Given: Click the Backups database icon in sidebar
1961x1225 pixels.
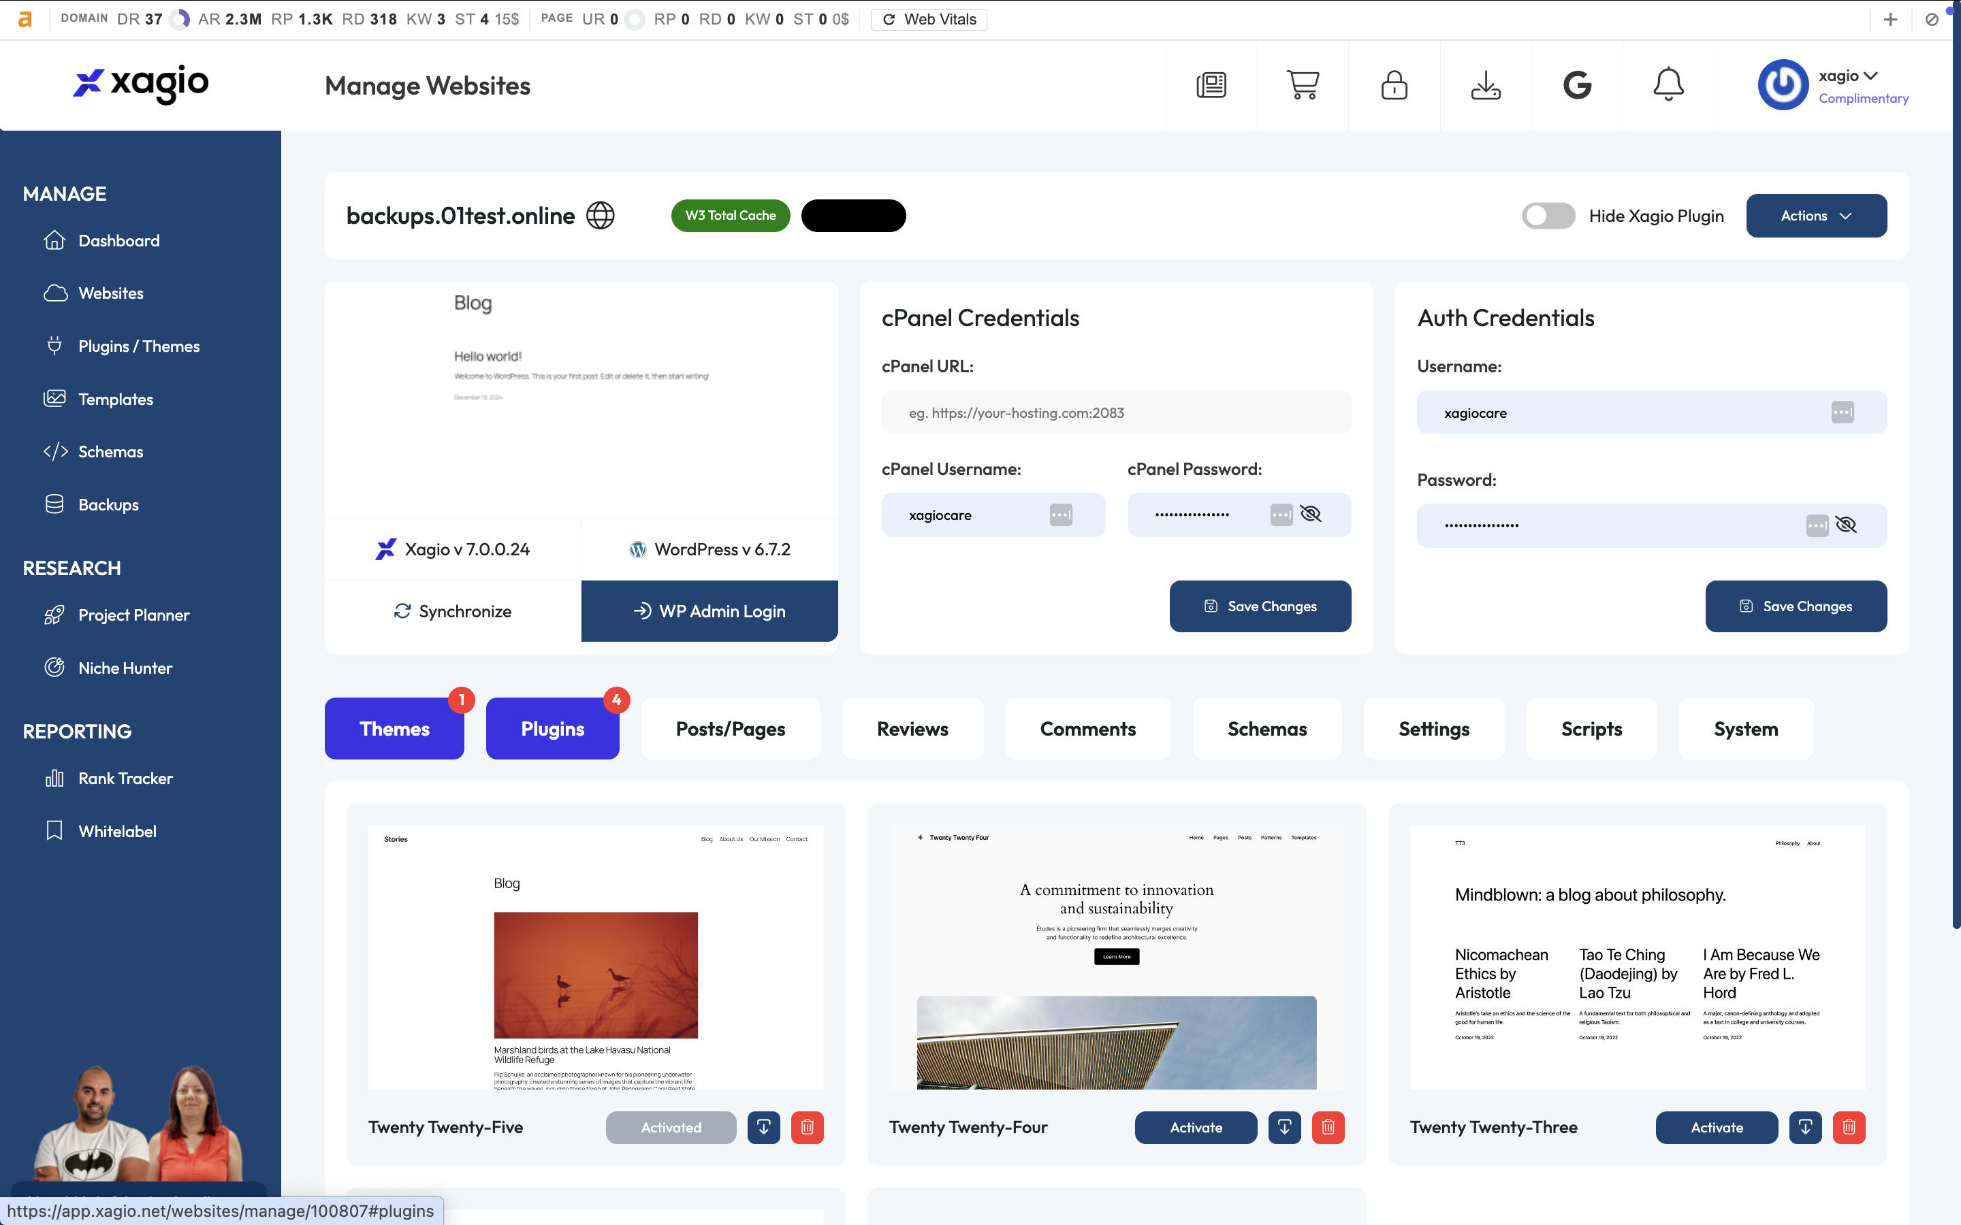Looking at the screenshot, I should [54, 504].
